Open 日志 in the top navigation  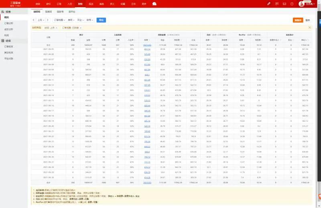click(x=134, y=4)
